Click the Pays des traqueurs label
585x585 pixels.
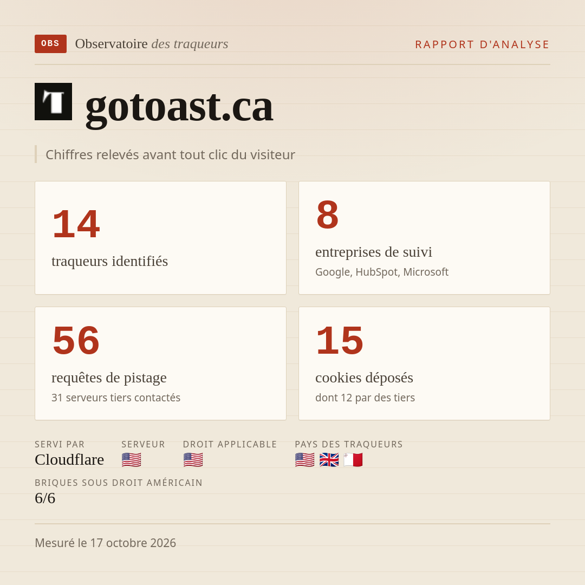coord(349,444)
